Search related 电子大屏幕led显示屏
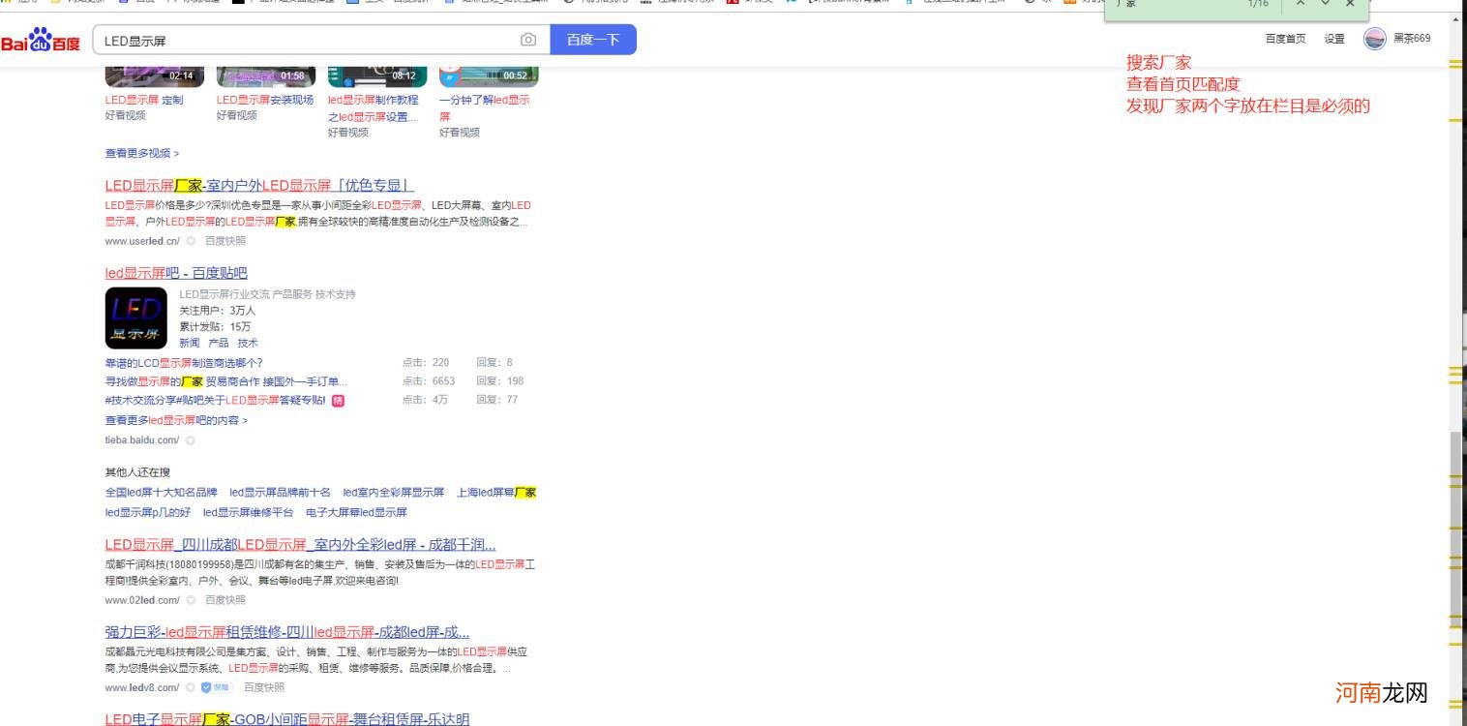 pos(356,512)
